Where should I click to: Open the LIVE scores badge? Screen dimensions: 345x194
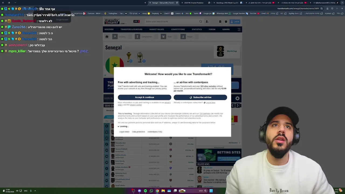point(136,21)
